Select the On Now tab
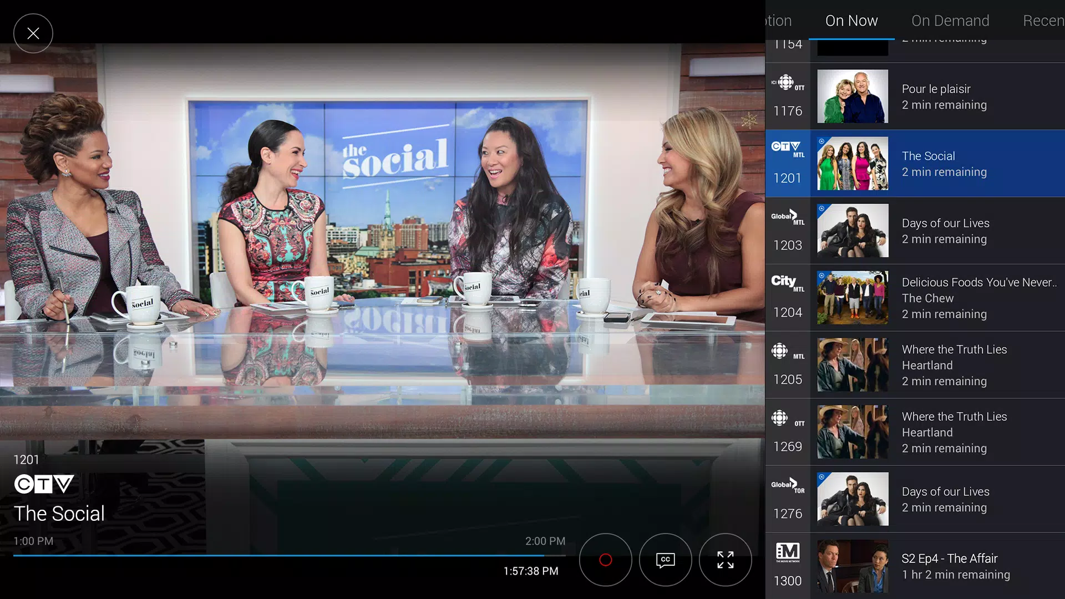 851,21
